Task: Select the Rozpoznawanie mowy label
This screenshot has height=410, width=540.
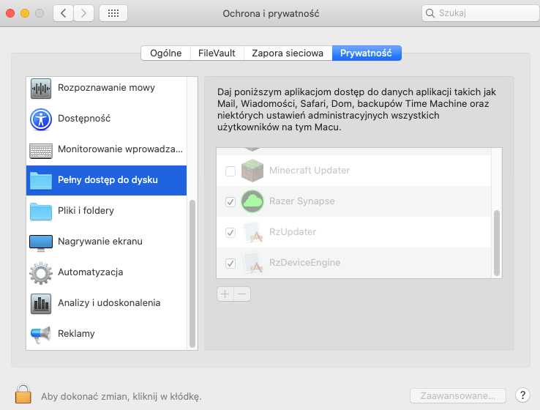Action: pos(106,88)
